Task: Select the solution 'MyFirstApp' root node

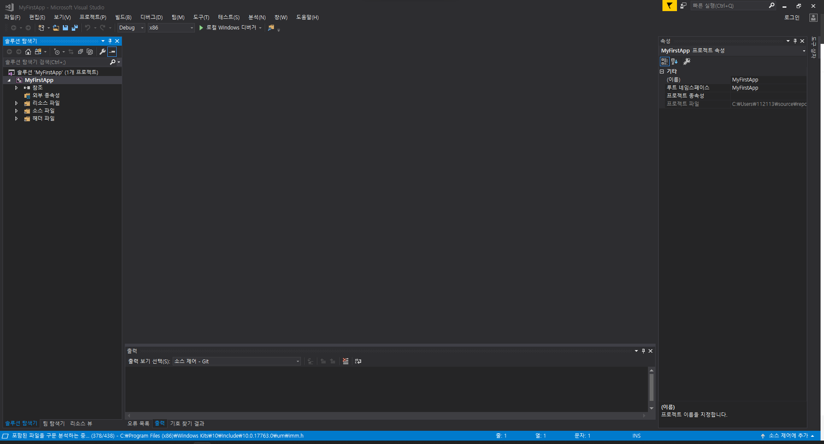Action: tap(57, 72)
